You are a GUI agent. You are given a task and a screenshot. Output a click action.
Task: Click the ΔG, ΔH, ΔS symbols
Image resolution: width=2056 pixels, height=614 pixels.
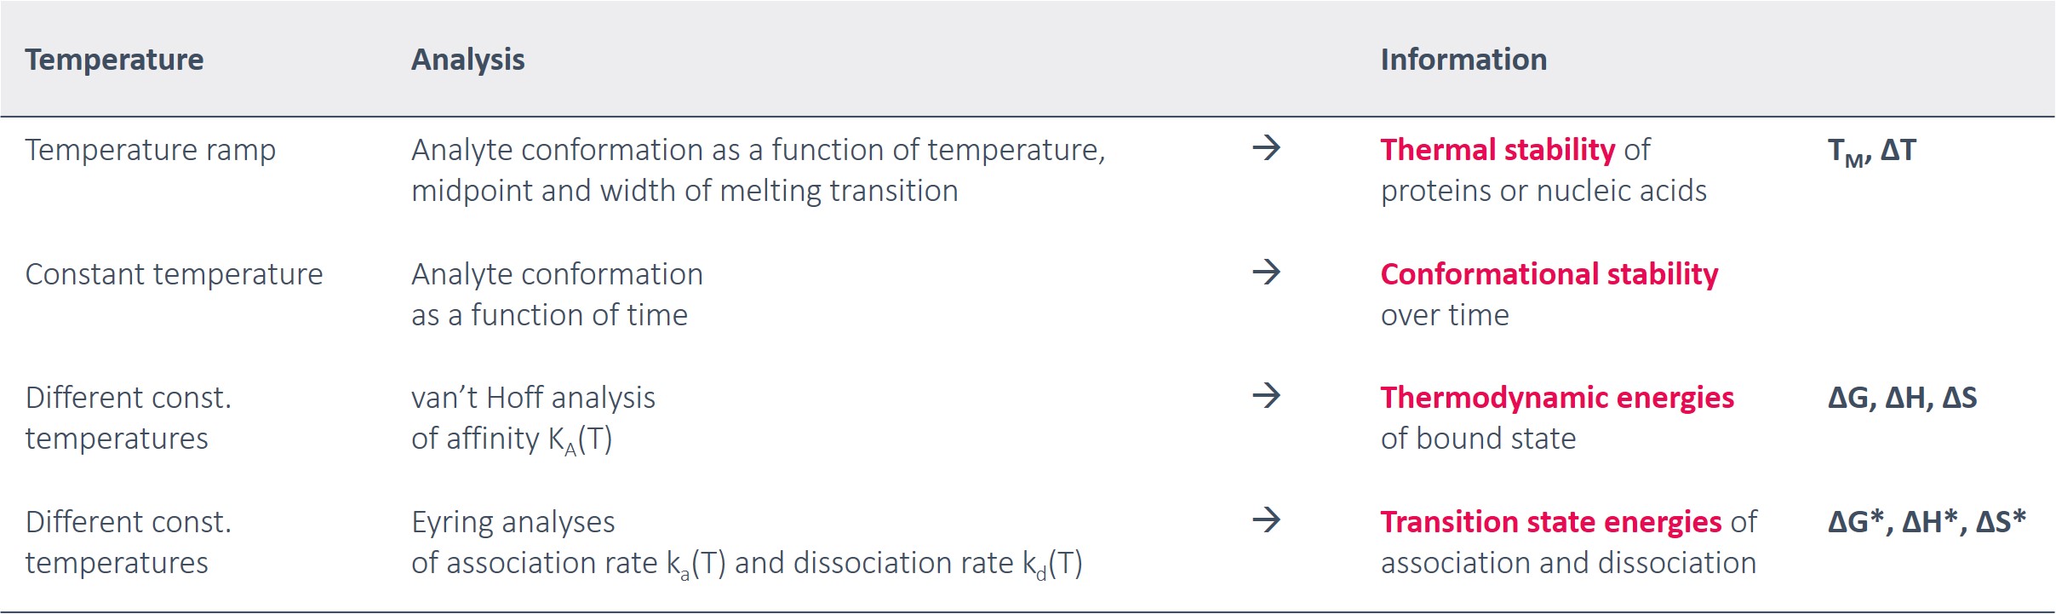1902,398
